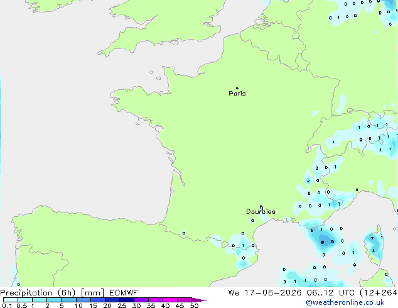398x308 pixels.
Task: Select the 25–30 mm dark navy legend swatch
Action: click(x=126, y=300)
